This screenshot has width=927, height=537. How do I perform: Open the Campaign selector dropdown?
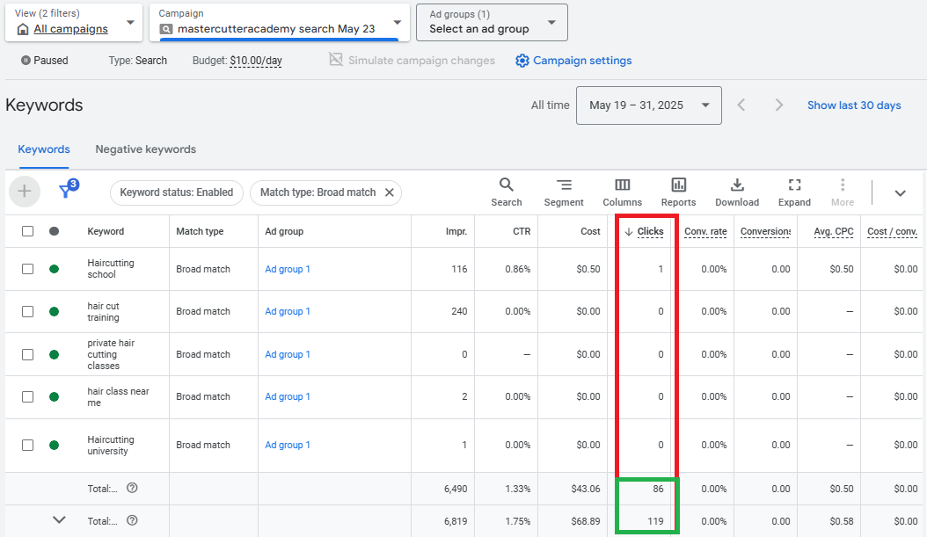click(x=279, y=23)
